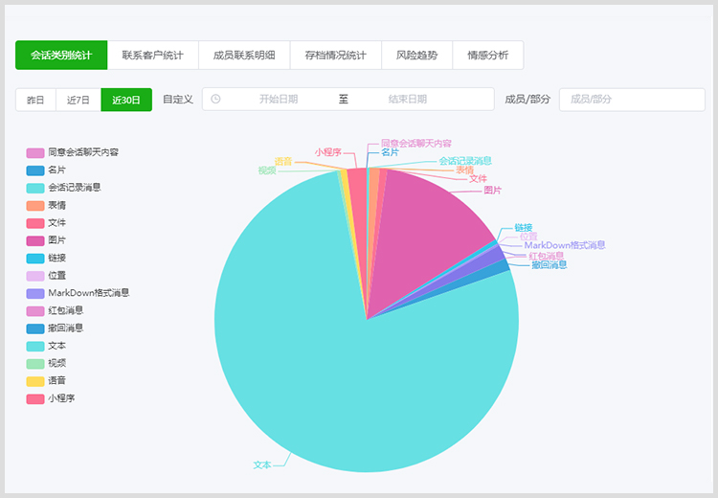
Task: Open the 成员联系明细 tab
Action: pyautogui.click(x=244, y=55)
